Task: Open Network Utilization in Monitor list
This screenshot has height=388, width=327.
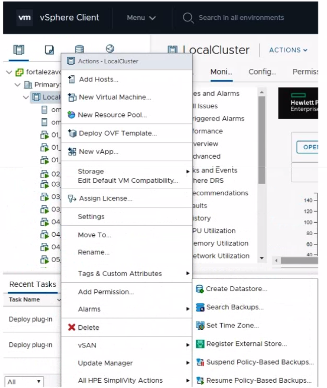Action: click(x=221, y=256)
